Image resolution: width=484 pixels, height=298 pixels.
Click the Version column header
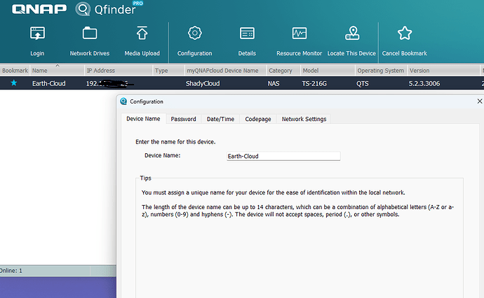click(x=443, y=71)
